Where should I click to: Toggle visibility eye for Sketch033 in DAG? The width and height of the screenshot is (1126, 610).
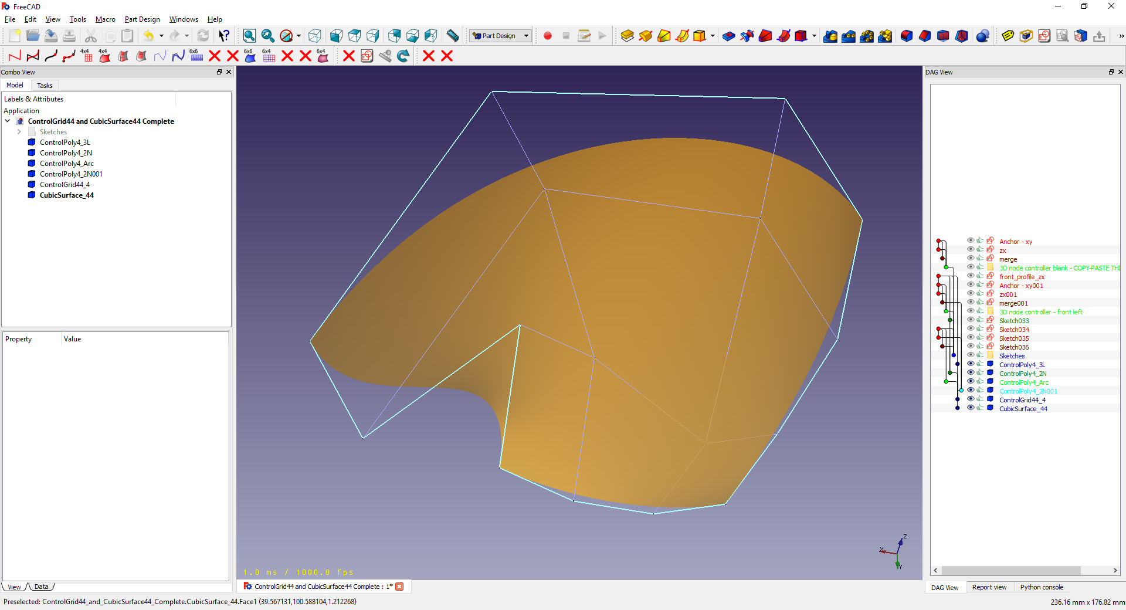[x=971, y=320]
